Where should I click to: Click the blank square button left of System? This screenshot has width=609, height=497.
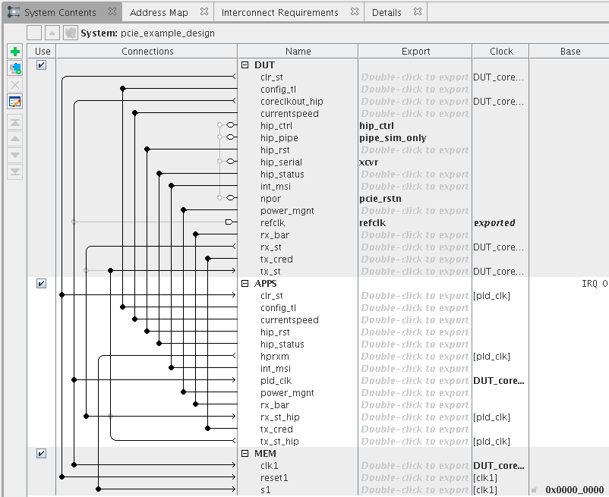[x=34, y=33]
